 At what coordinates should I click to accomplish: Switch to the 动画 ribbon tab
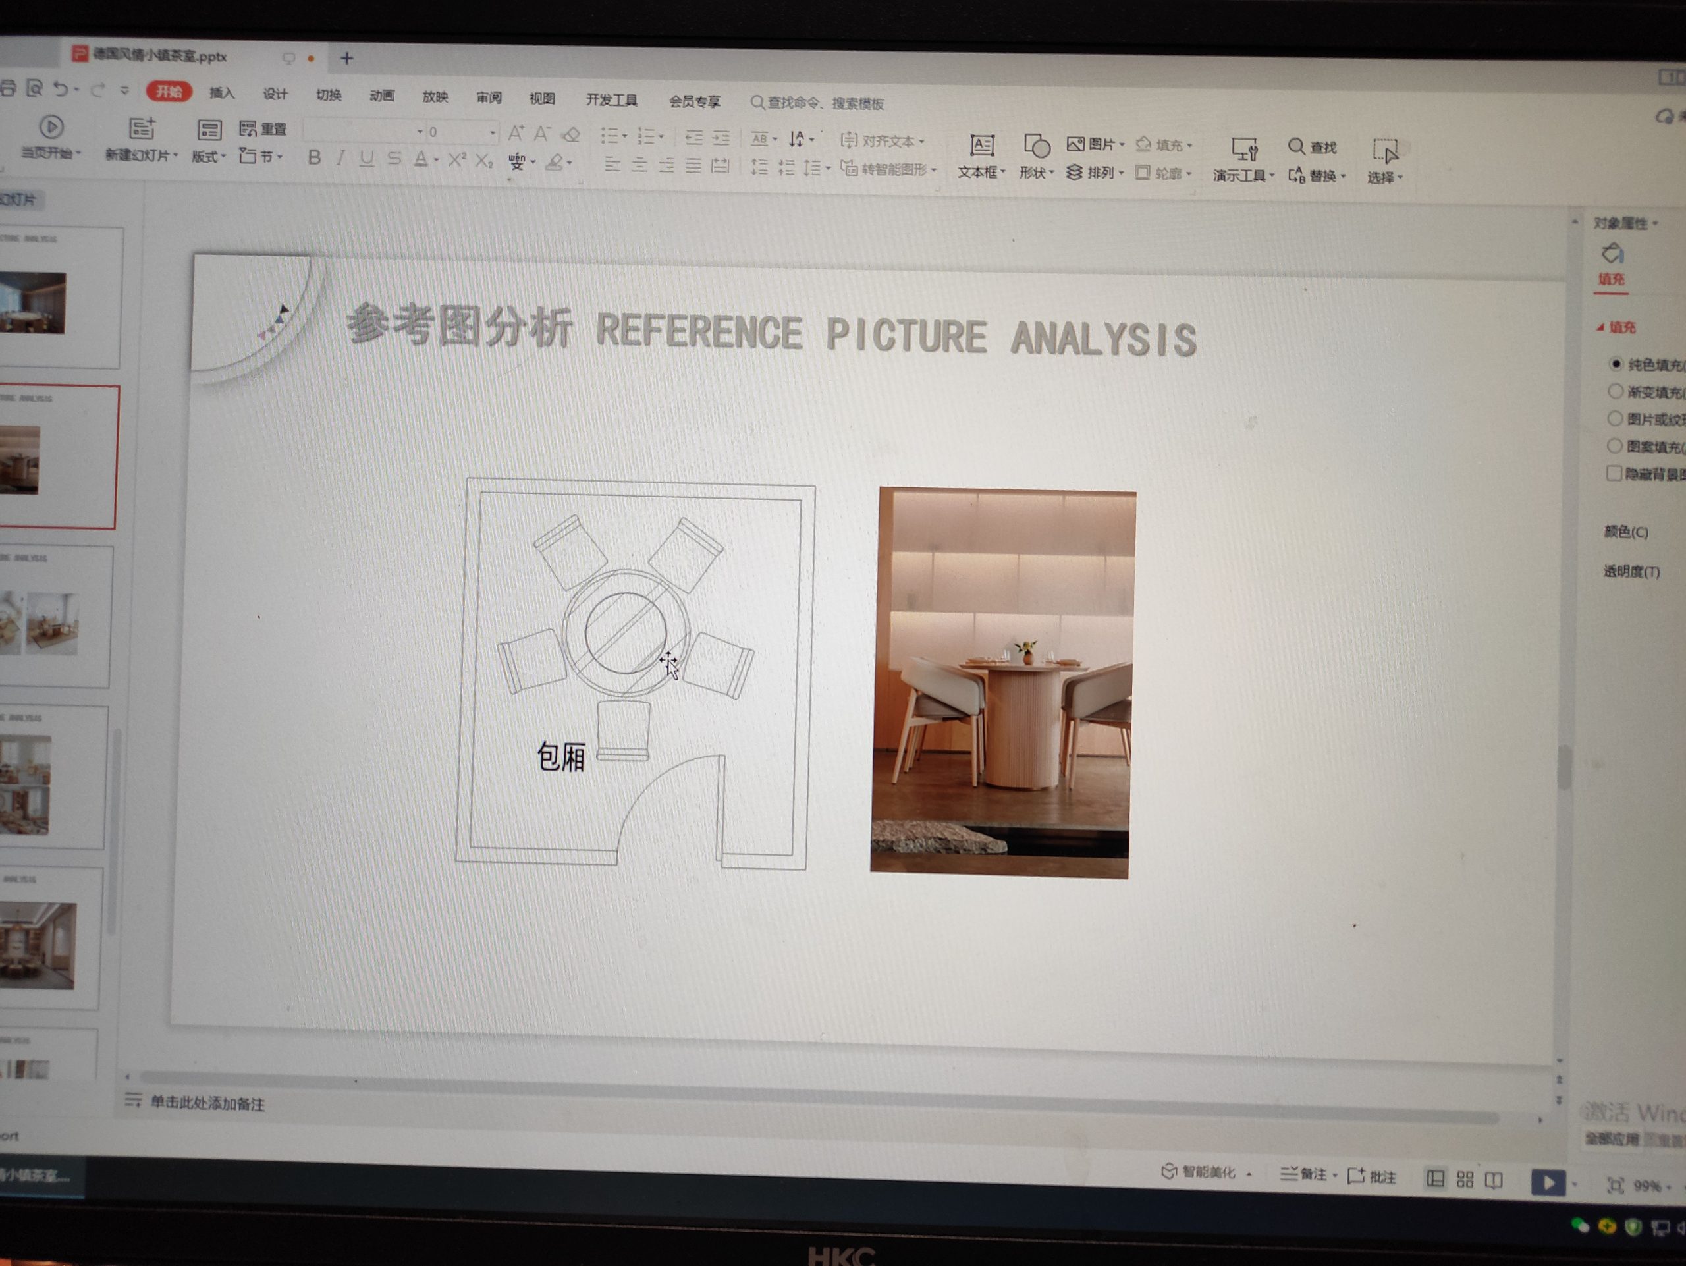coord(382,96)
